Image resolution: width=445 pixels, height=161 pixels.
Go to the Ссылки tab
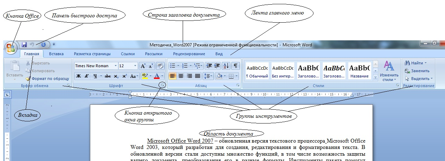tap(128, 54)
